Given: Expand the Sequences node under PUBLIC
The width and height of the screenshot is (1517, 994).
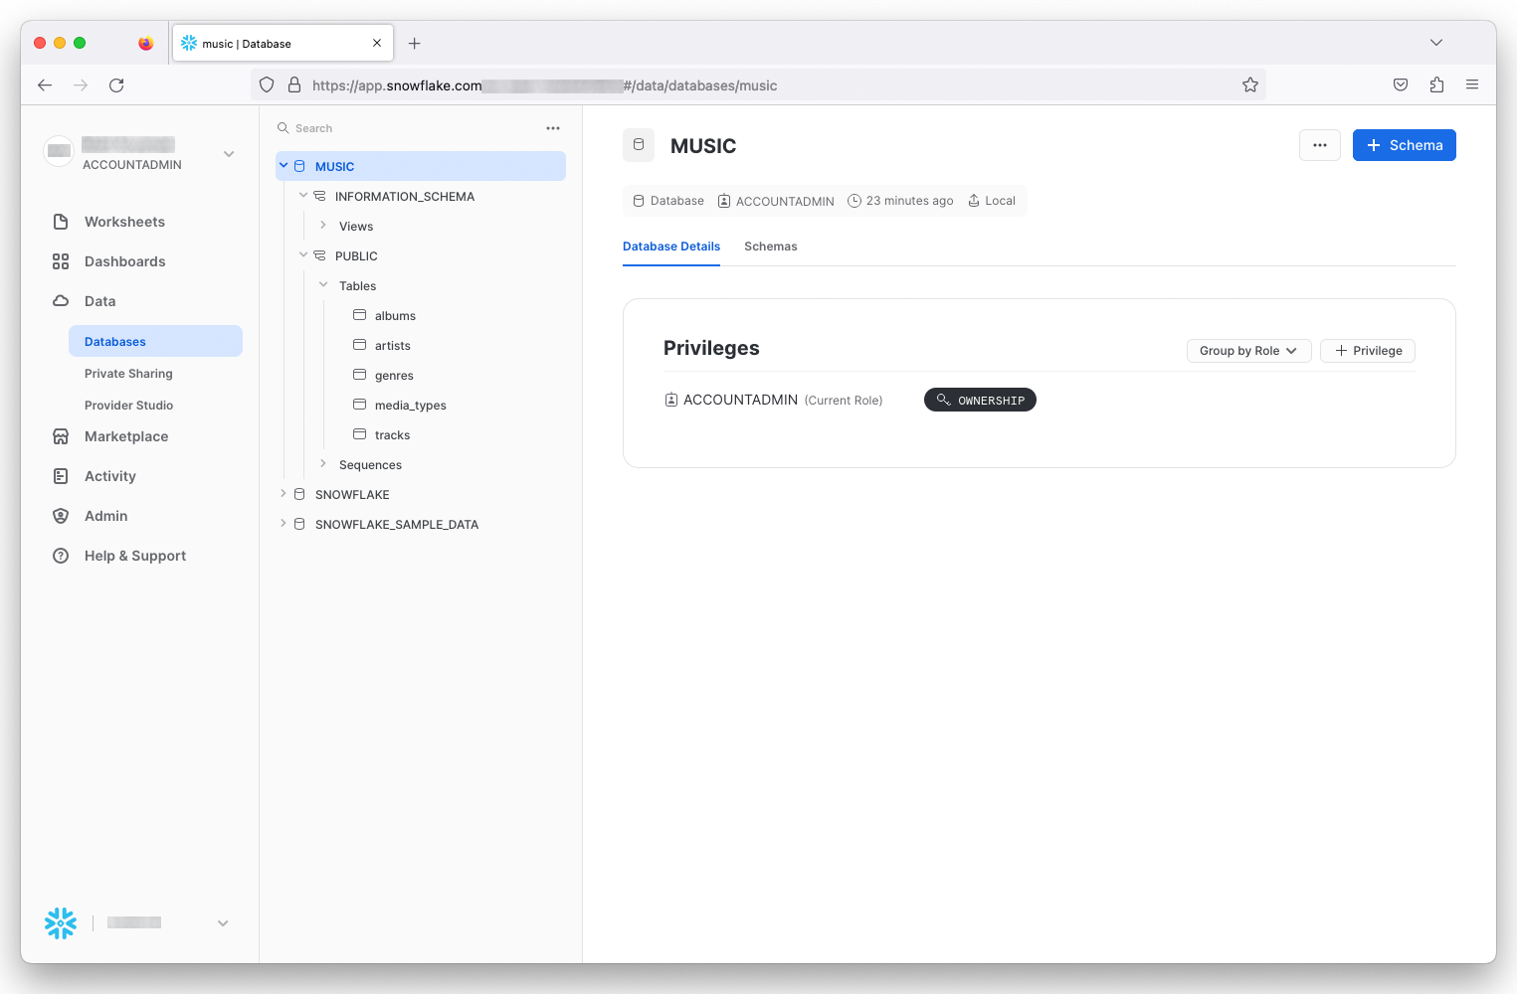Looking at the screenshot, I should (322, 463).
